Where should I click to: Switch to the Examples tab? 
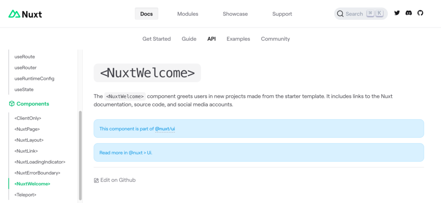point(238,39)
